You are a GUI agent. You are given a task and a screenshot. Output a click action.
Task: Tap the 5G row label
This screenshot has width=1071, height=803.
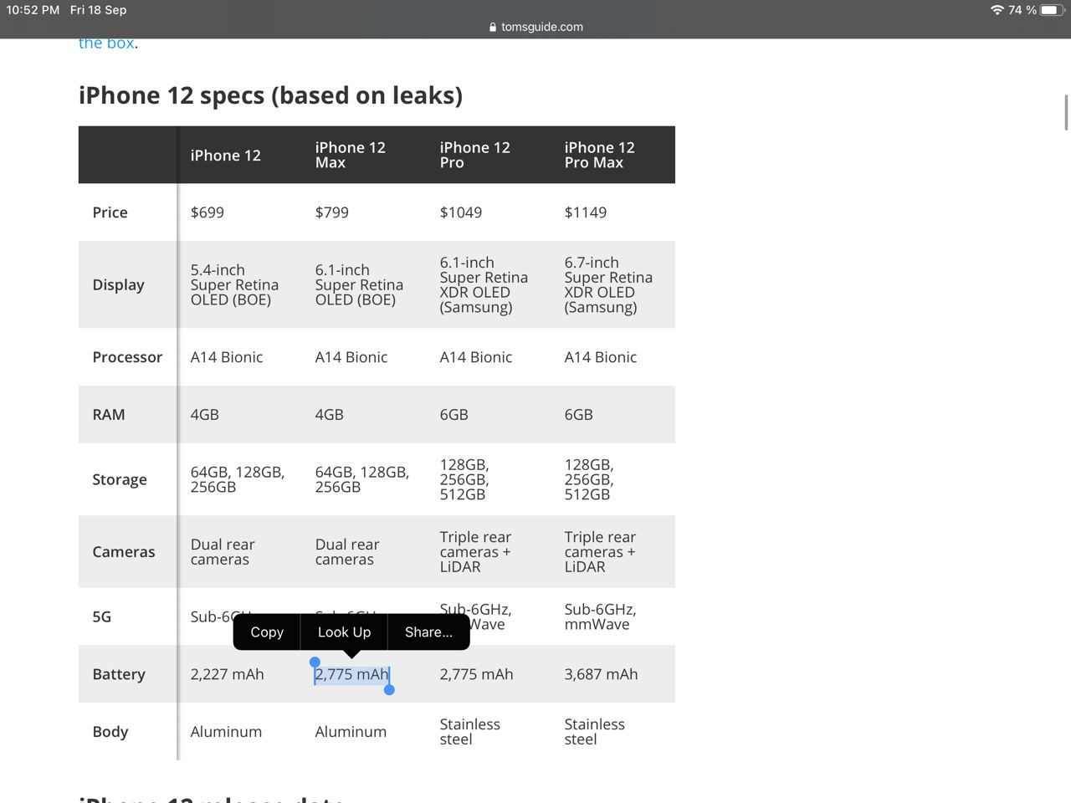[x=102, y=617]
